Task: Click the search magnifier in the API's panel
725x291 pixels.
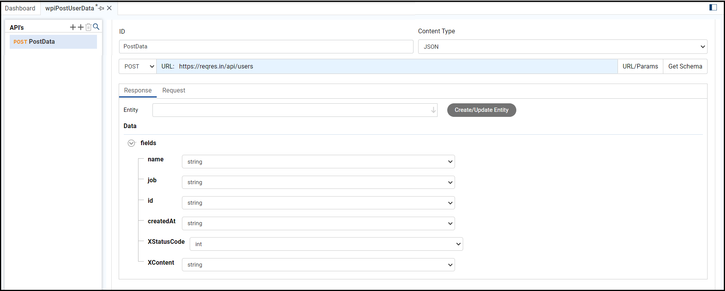Action: [96, 27]
